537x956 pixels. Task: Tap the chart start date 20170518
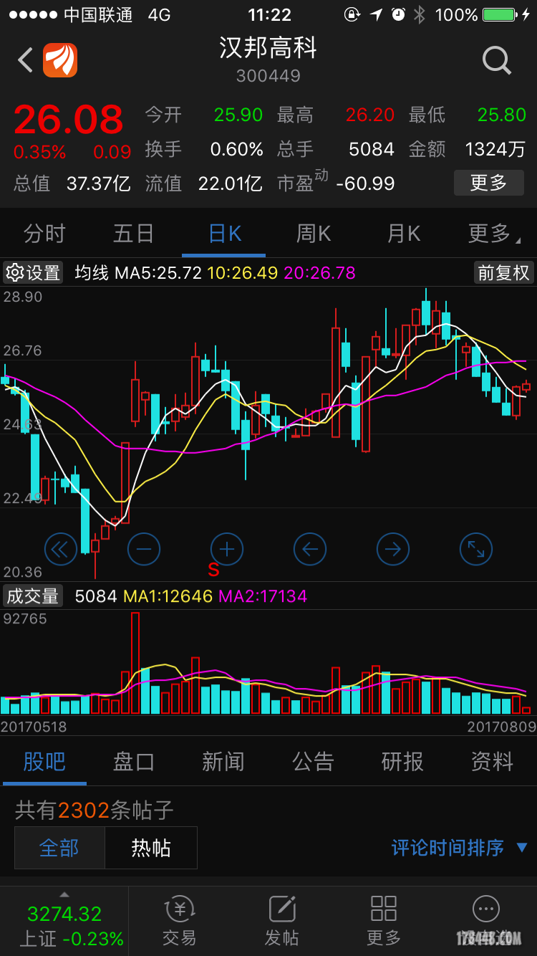[34, 727]
